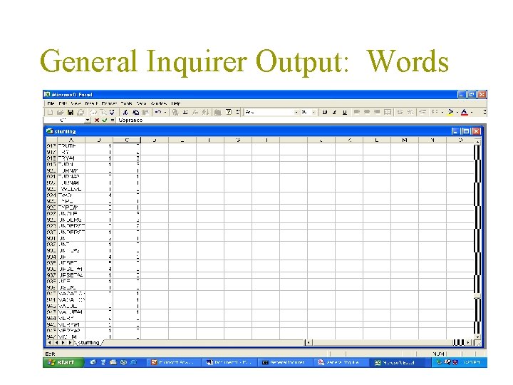Select column M header
Screen dimensions: 513x385
click(405, 140)
